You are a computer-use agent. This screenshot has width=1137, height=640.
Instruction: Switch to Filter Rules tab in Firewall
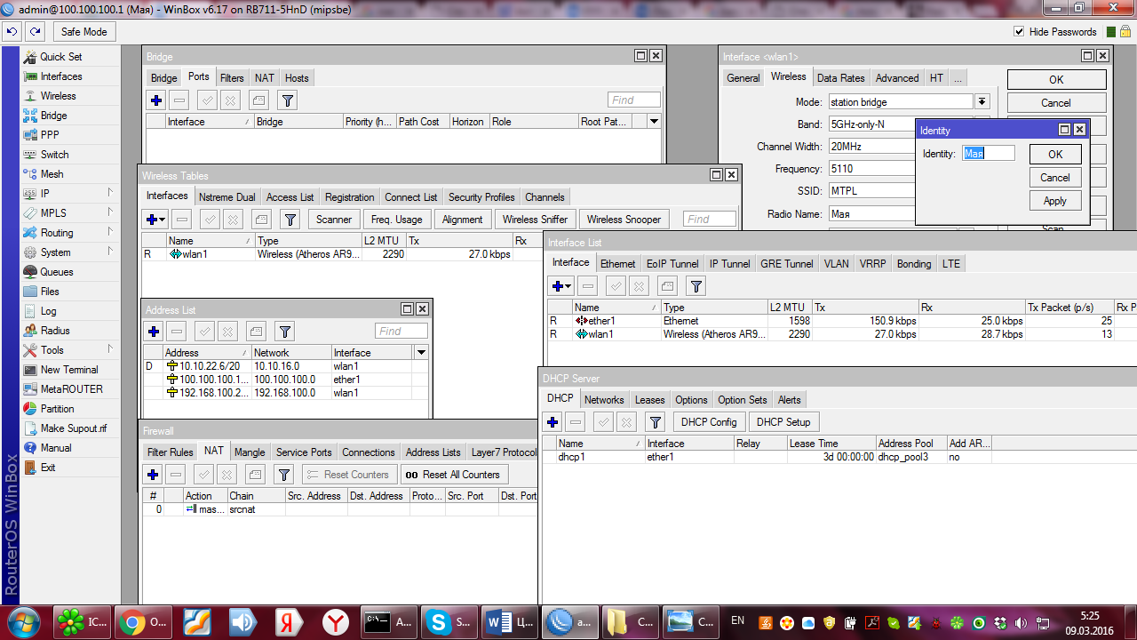(170, 452)
